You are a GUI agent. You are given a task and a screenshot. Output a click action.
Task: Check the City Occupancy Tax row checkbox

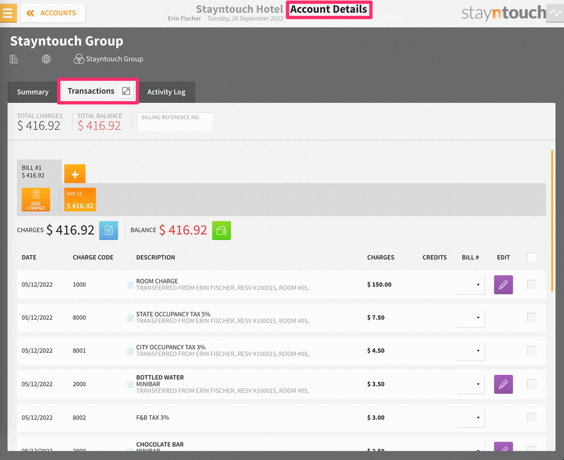tap(532, 350)
